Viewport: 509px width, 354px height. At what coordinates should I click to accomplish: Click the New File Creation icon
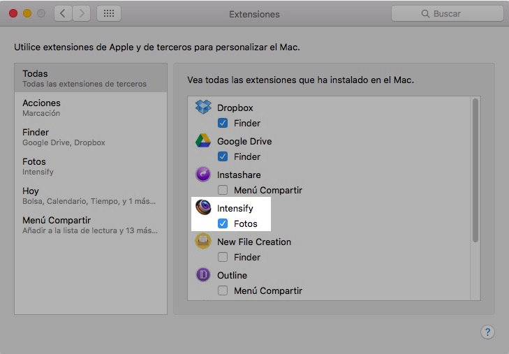coord(203,241)
